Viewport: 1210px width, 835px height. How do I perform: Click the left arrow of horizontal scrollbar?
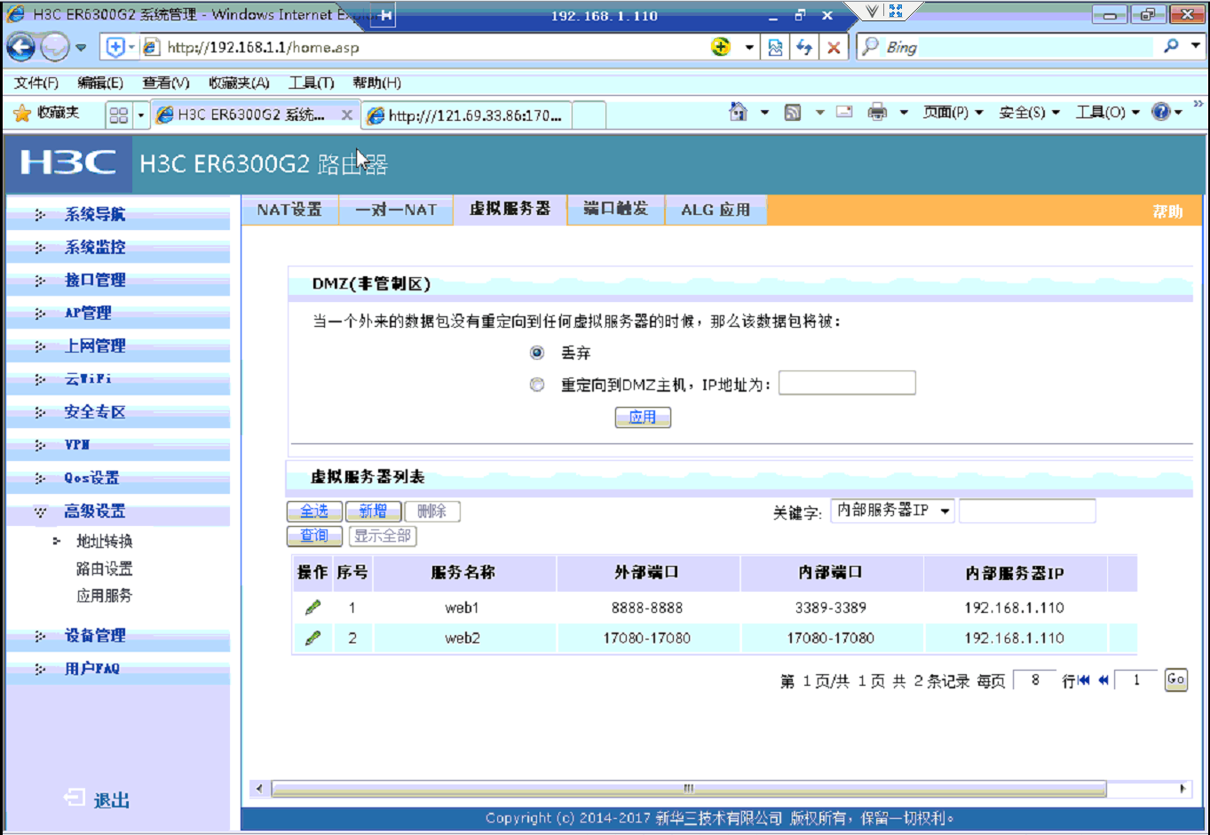[x=259, y=788]
